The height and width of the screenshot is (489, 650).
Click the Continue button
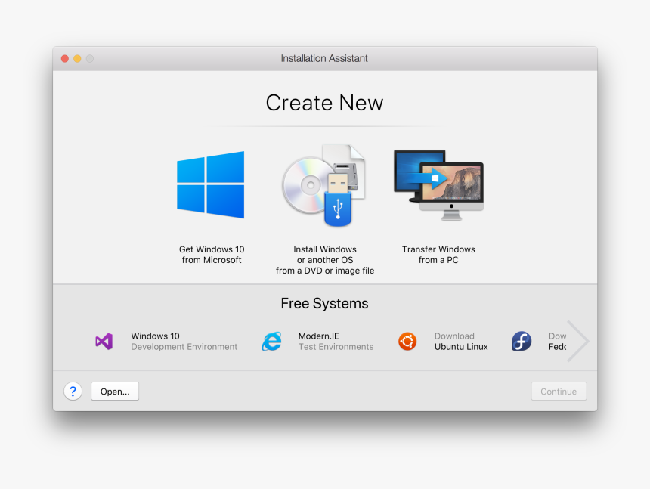click(x=559, y=392)
